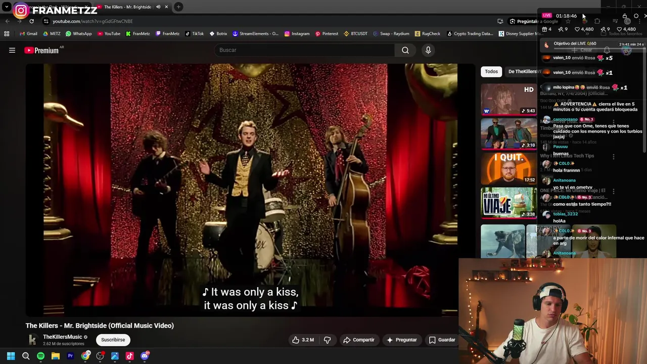Save video with Guardar button

pos(442,340)
